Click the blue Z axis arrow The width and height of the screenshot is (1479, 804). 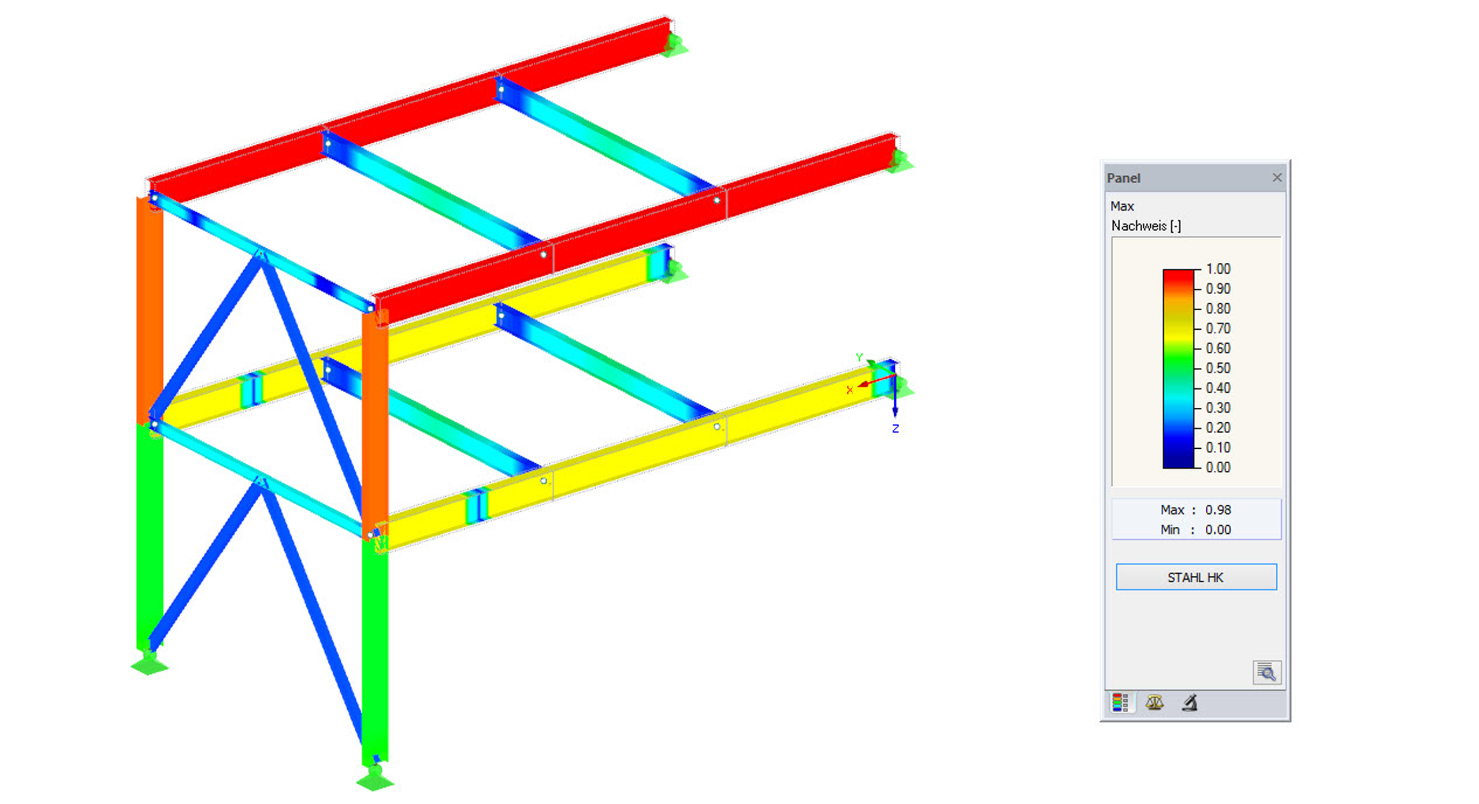coord(895,397)
